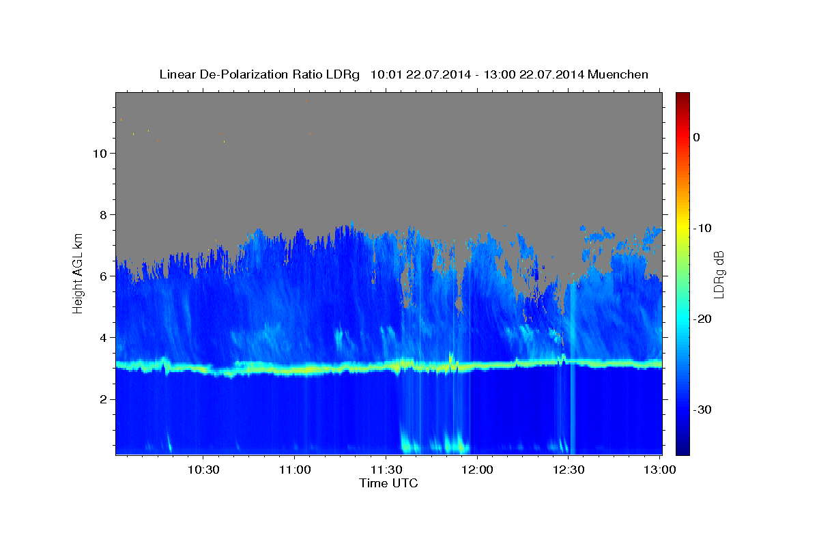Click the bright melting layer band near 3 km

pyautogui.click(x=388, y=367)
